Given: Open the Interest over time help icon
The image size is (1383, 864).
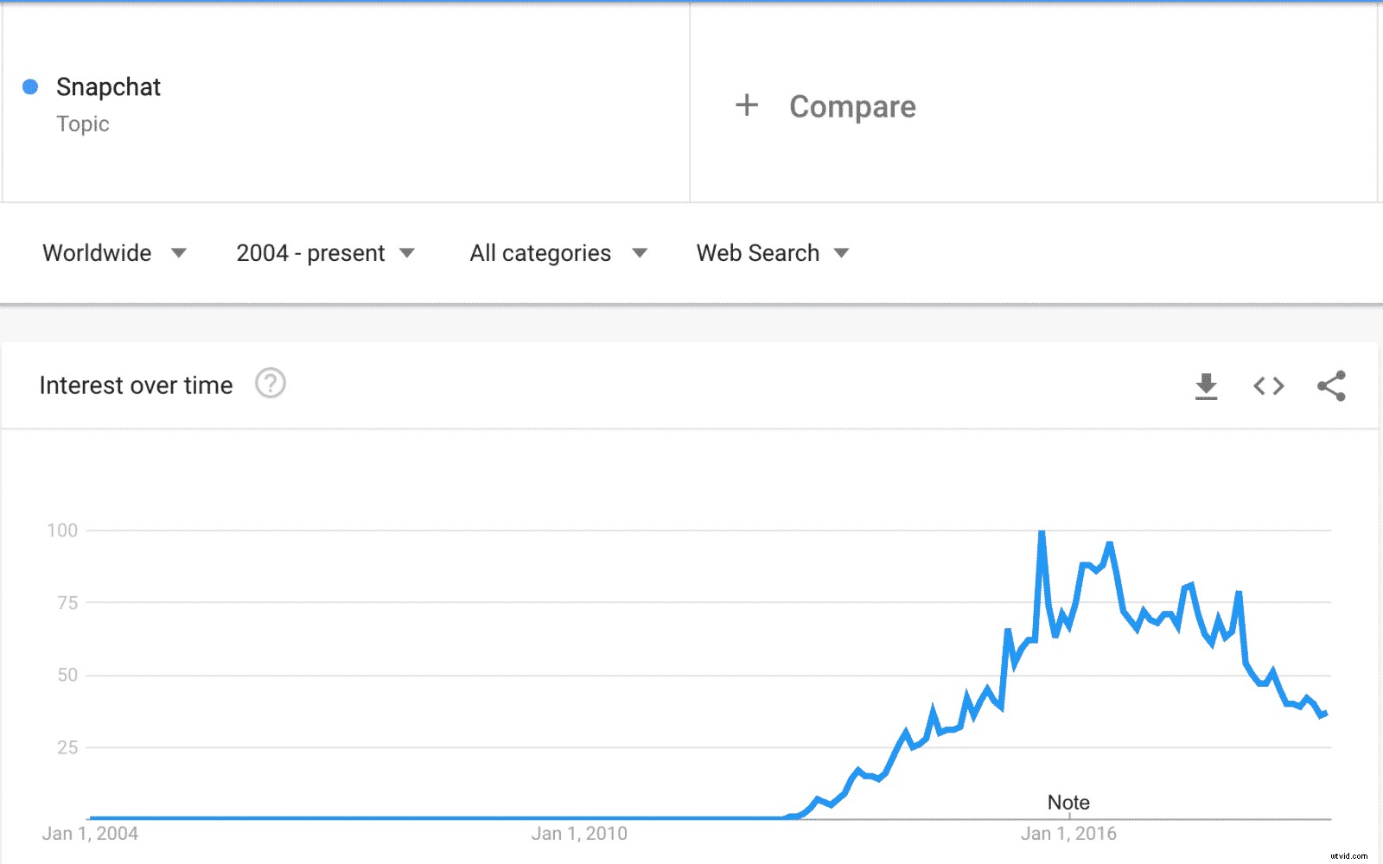Looking at the screenshot, I should coord(271,383).
